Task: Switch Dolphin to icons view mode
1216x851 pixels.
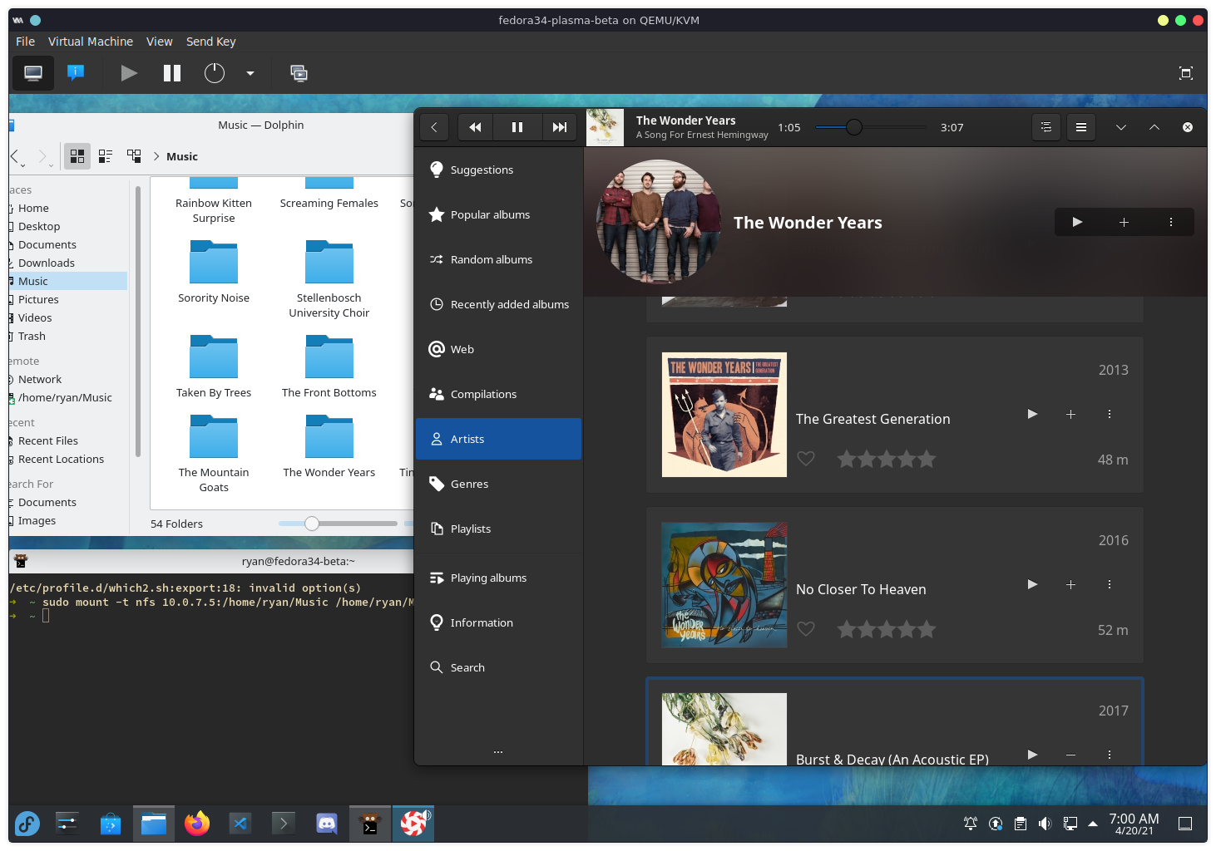Action: coord(77,156)
